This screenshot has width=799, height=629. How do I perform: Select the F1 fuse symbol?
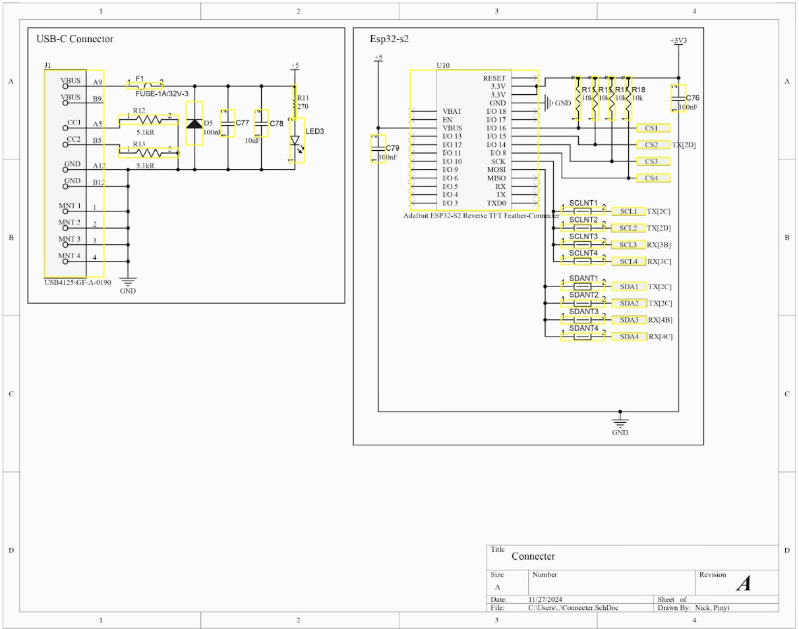tap(145, 86)
